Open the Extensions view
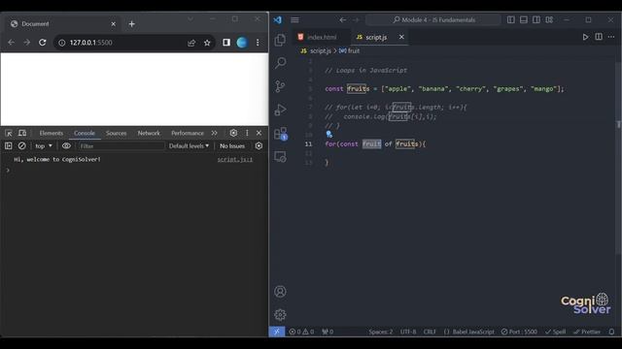Screen dimensions: 622x349 click(x=281, y=134)
